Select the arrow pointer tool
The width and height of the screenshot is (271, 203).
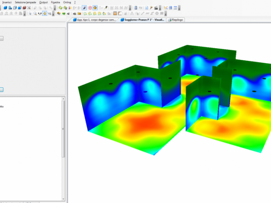tap(30, 14)
